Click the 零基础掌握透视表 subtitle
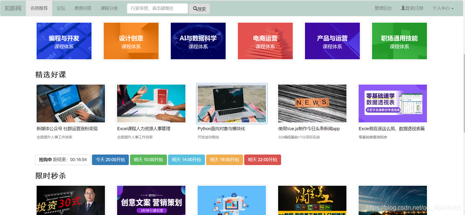Image resolution: width=465 pixels, height=215 pixels. tap(373, 137)
